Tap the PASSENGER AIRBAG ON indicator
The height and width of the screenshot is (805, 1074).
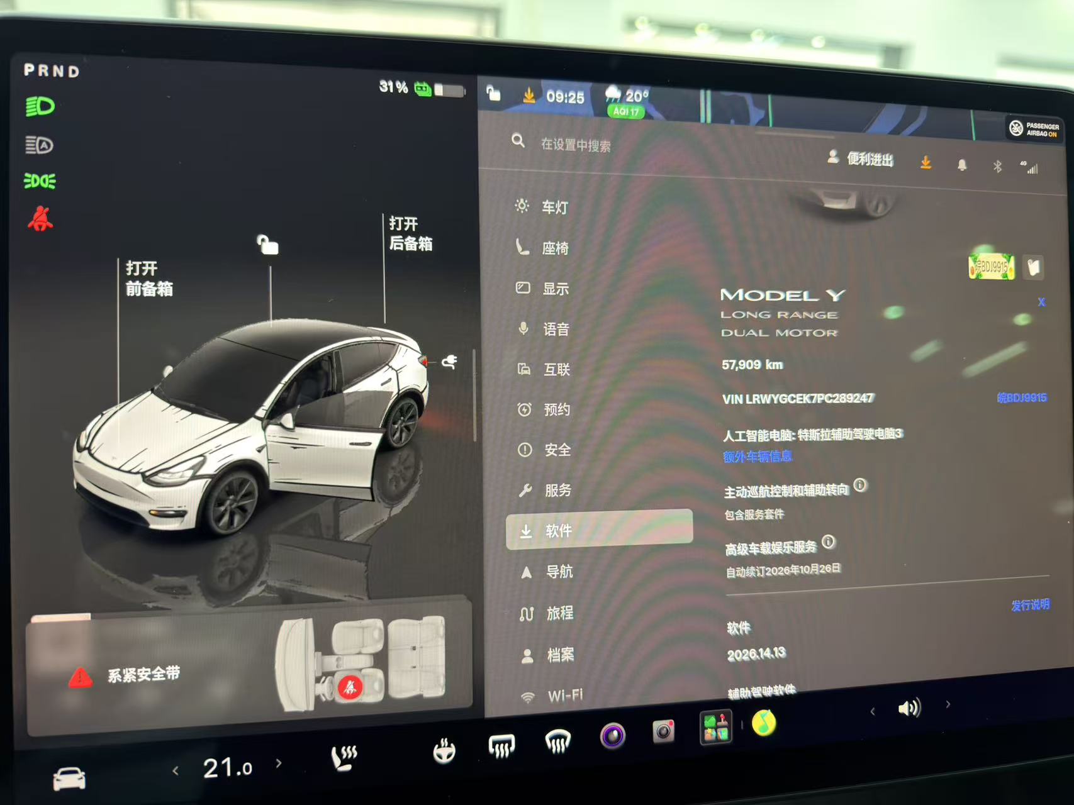[x=1034, y=129]
